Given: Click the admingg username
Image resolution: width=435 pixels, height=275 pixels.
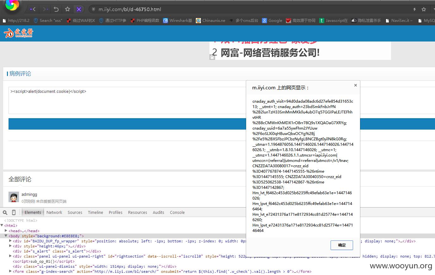Looking at the screenshot, I should (x=29, y=194).
